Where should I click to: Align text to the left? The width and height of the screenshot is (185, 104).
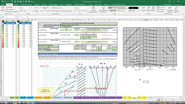(40, 11)
